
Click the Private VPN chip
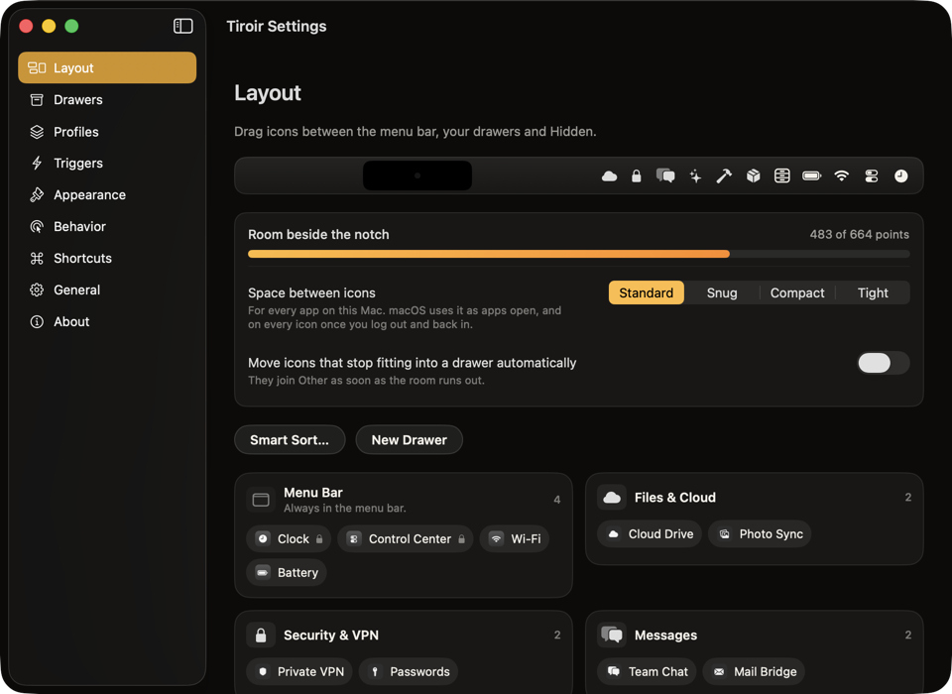click(x=299, y=671)
